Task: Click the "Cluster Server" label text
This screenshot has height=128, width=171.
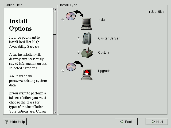Action: click(109, 38)
